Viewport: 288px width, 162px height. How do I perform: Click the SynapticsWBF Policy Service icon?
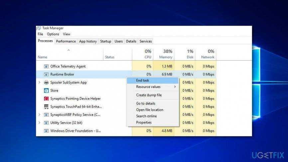click(x=46, y=115)
